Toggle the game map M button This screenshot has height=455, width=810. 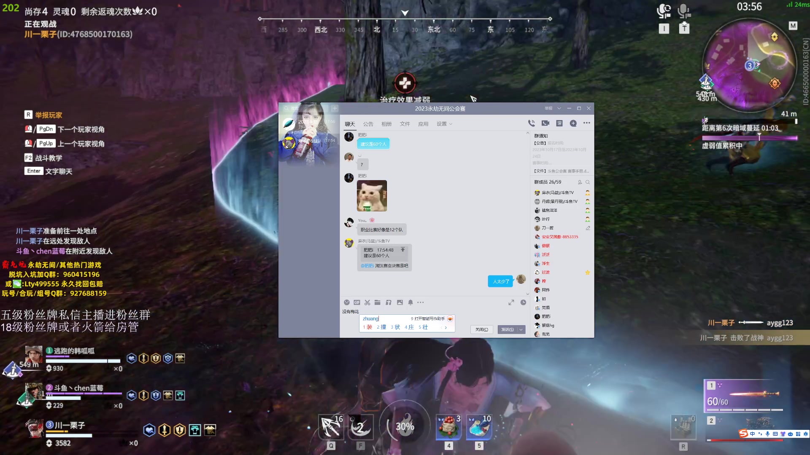(793, 26)
